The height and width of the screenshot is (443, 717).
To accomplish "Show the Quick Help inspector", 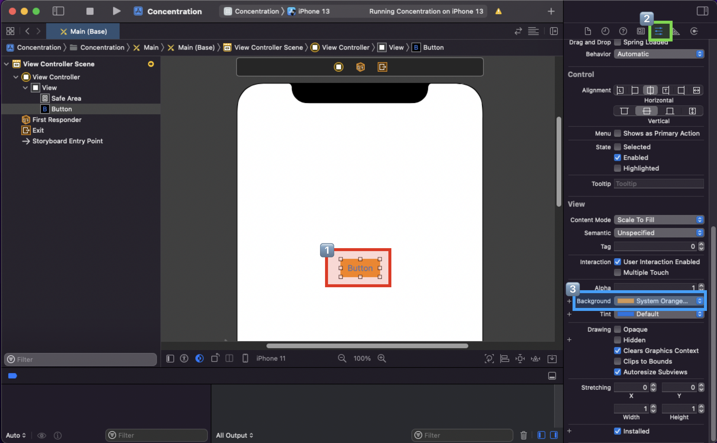I will [x=623, y=31].
